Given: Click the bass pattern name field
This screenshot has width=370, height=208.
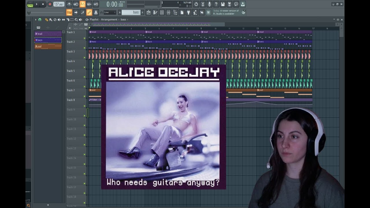Looking at the screenshot, I should click(x=131, y=12).
